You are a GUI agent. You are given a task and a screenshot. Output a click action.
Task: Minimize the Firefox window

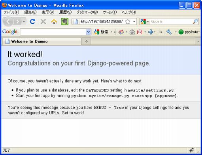(182, 6)
